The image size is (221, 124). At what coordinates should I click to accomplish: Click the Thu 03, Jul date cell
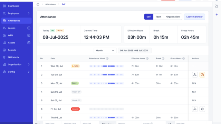pos(56,117)
